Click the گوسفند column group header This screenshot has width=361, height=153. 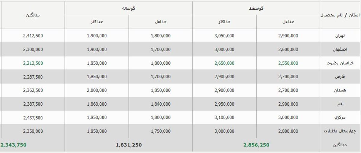click(256, 8)
